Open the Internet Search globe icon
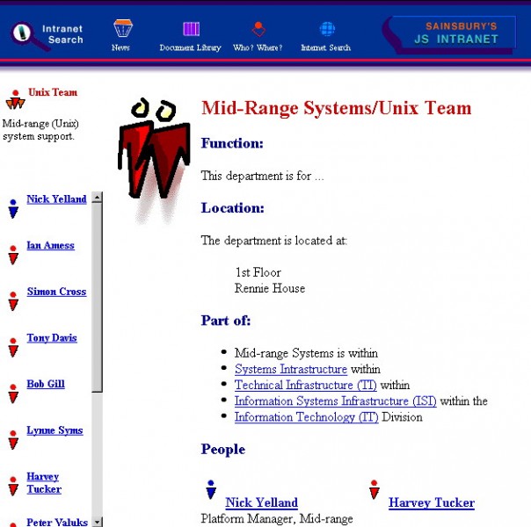Viewport: 531px width, 527px height. [x=326, y=29]
